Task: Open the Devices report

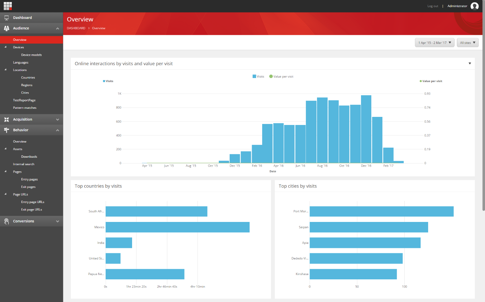Action: (18, 47)
